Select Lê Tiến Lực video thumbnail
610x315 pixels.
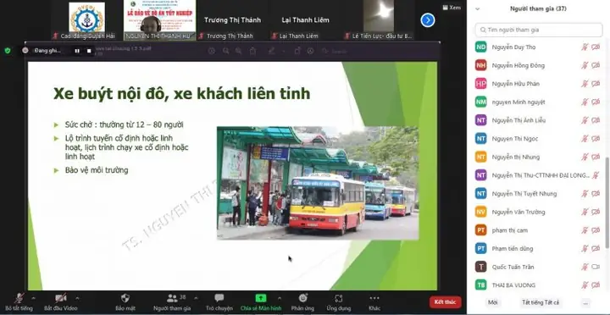379,20
